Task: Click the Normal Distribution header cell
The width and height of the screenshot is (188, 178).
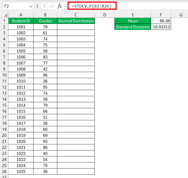Action: click(x=76, y=21)
